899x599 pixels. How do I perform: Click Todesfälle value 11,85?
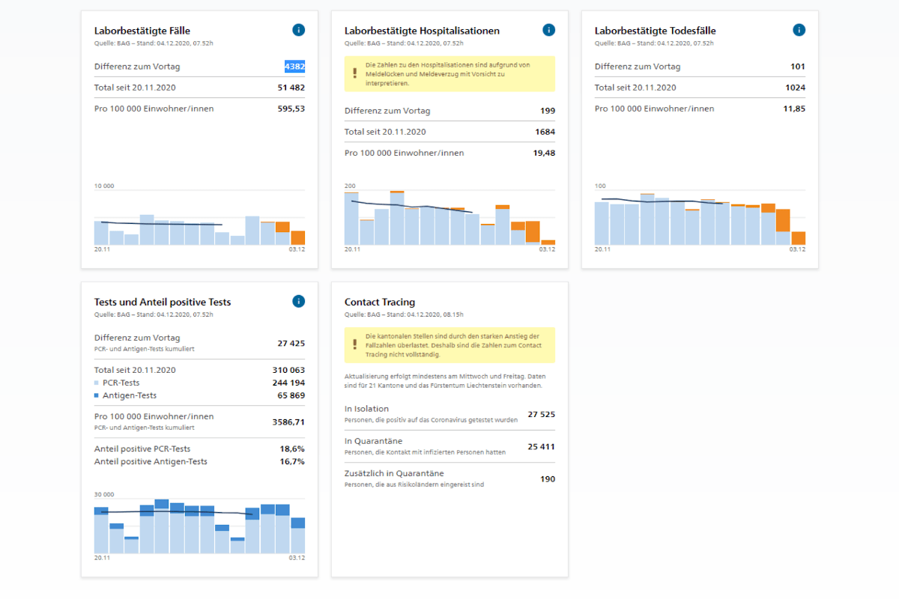pyautogui.click(x=794, y=109)
